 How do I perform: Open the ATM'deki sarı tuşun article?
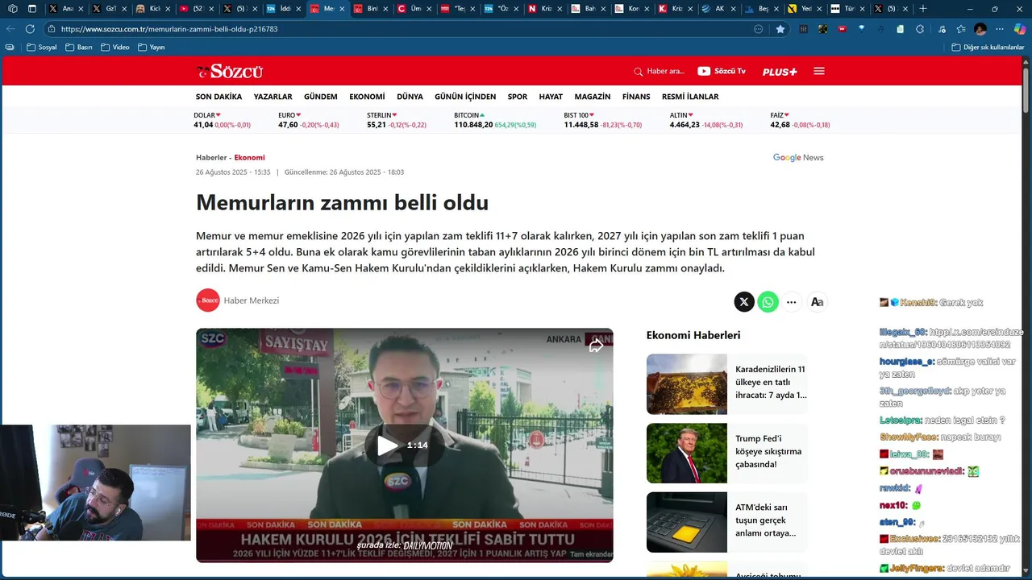pyautogui.click(x=726, y=522)
